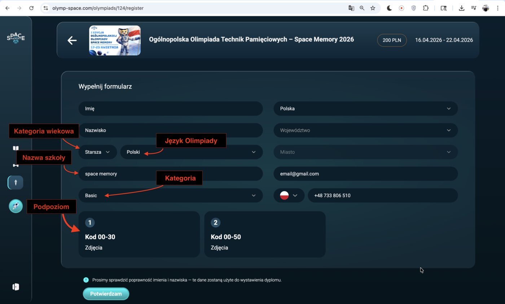Open the Starsza age category dropdown
This screenshot has width=505, height=304.
point(97,152)
